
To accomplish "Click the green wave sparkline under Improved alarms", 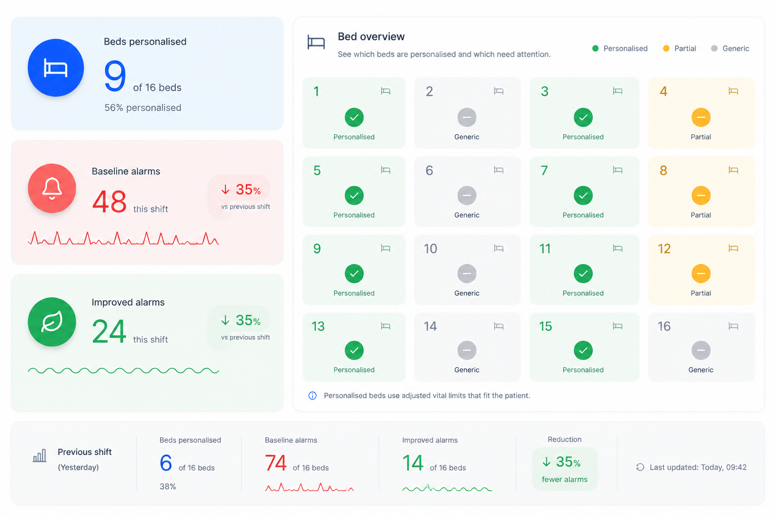I will (123, 371).
